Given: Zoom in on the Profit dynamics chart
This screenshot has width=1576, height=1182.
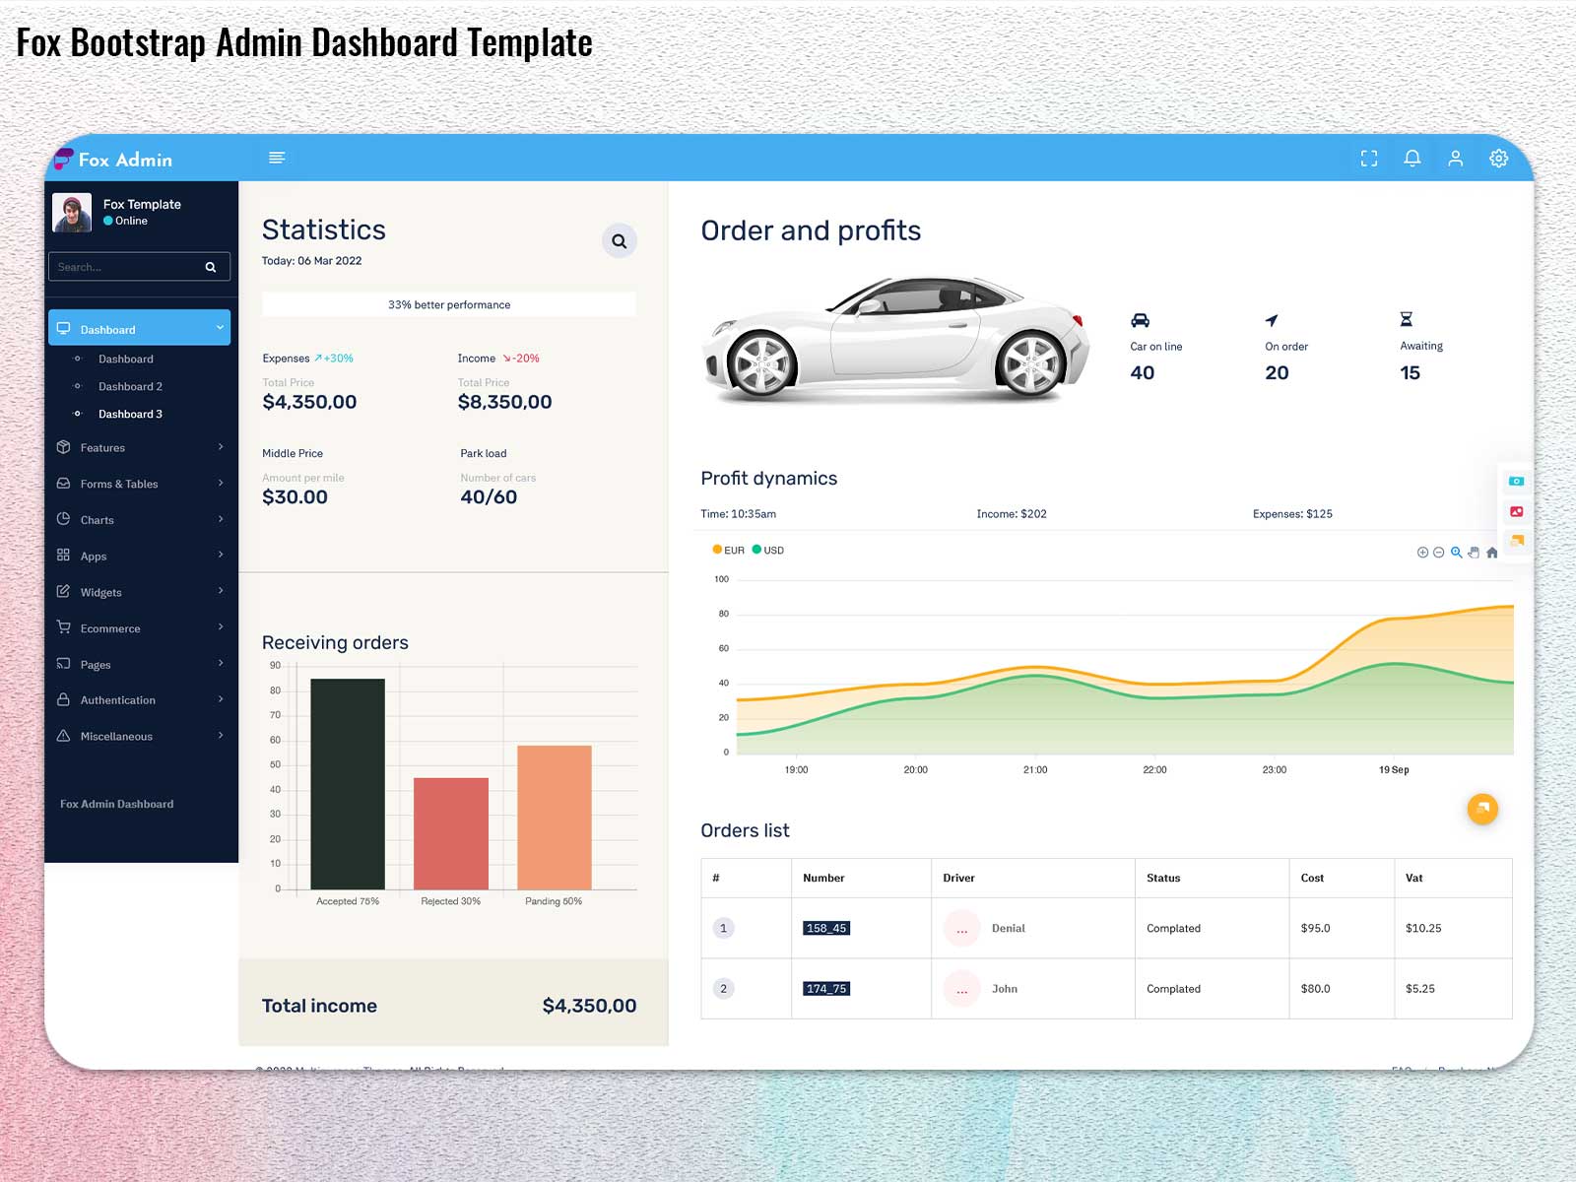Looking at the screenshot, I should 1422,553.
